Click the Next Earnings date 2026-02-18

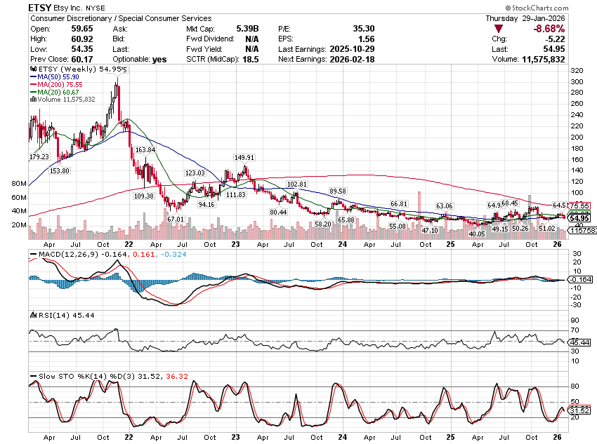click(355, 60)
